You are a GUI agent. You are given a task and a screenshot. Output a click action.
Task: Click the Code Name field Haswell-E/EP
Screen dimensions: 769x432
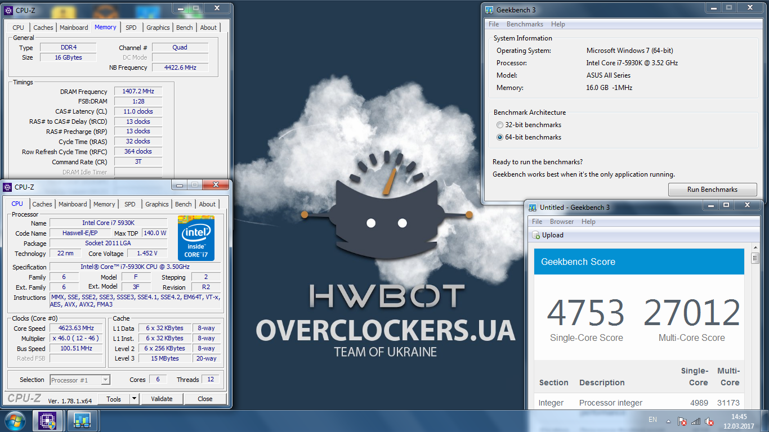[x=79, y=233]
